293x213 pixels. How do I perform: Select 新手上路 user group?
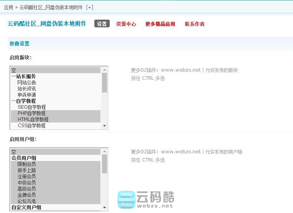[x=56, y=170]
